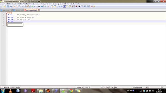Collapse the <?php fold marker
Viewport: 166px width, 93px height.
point(6,13)
